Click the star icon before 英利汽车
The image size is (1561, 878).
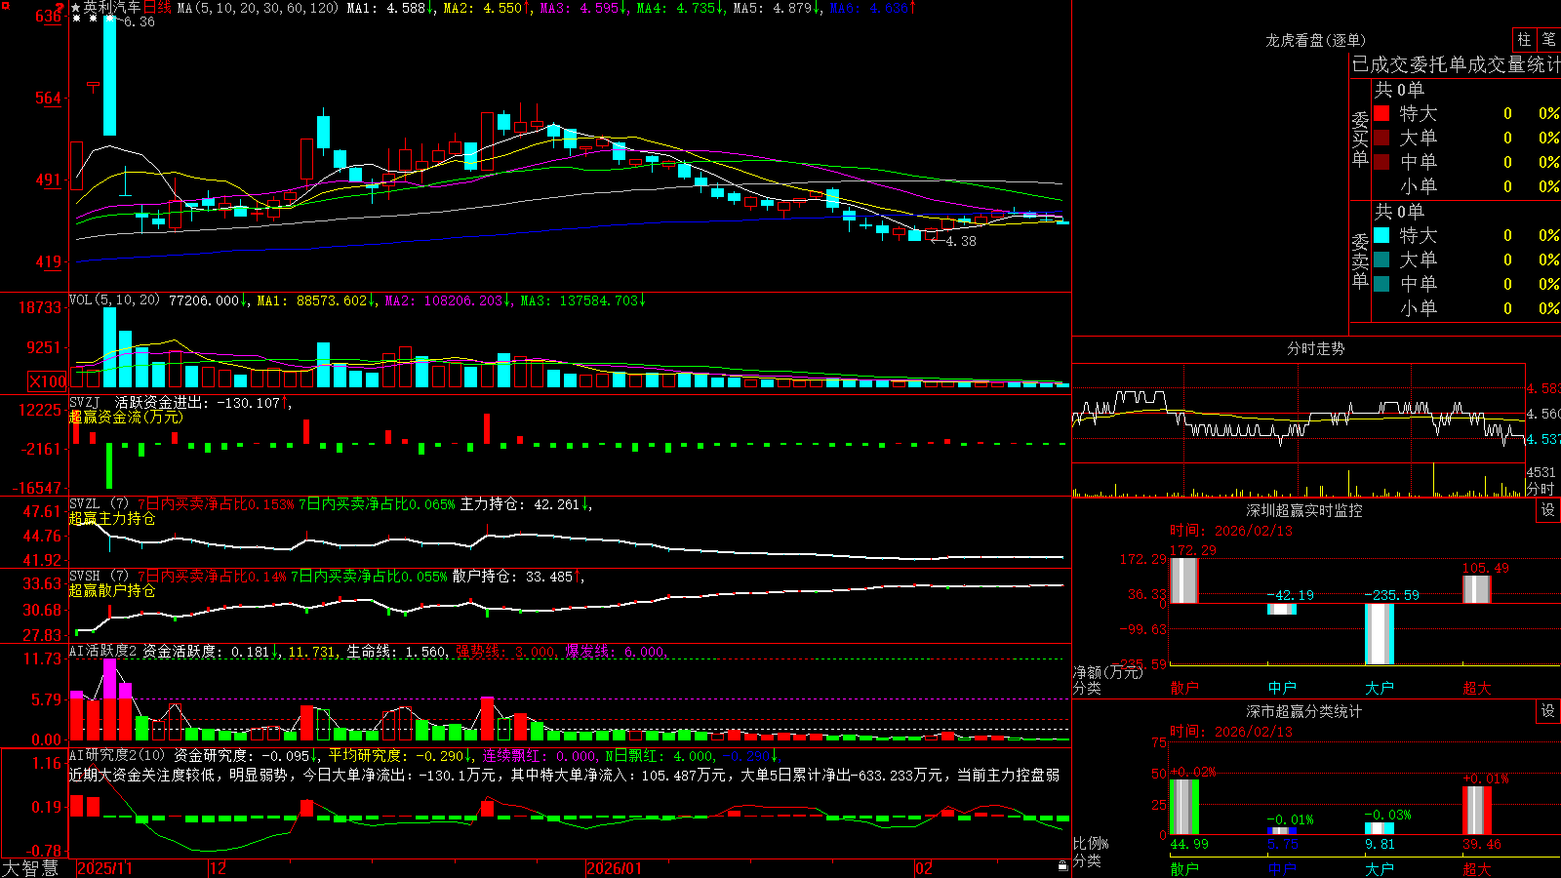coord(76,8)
